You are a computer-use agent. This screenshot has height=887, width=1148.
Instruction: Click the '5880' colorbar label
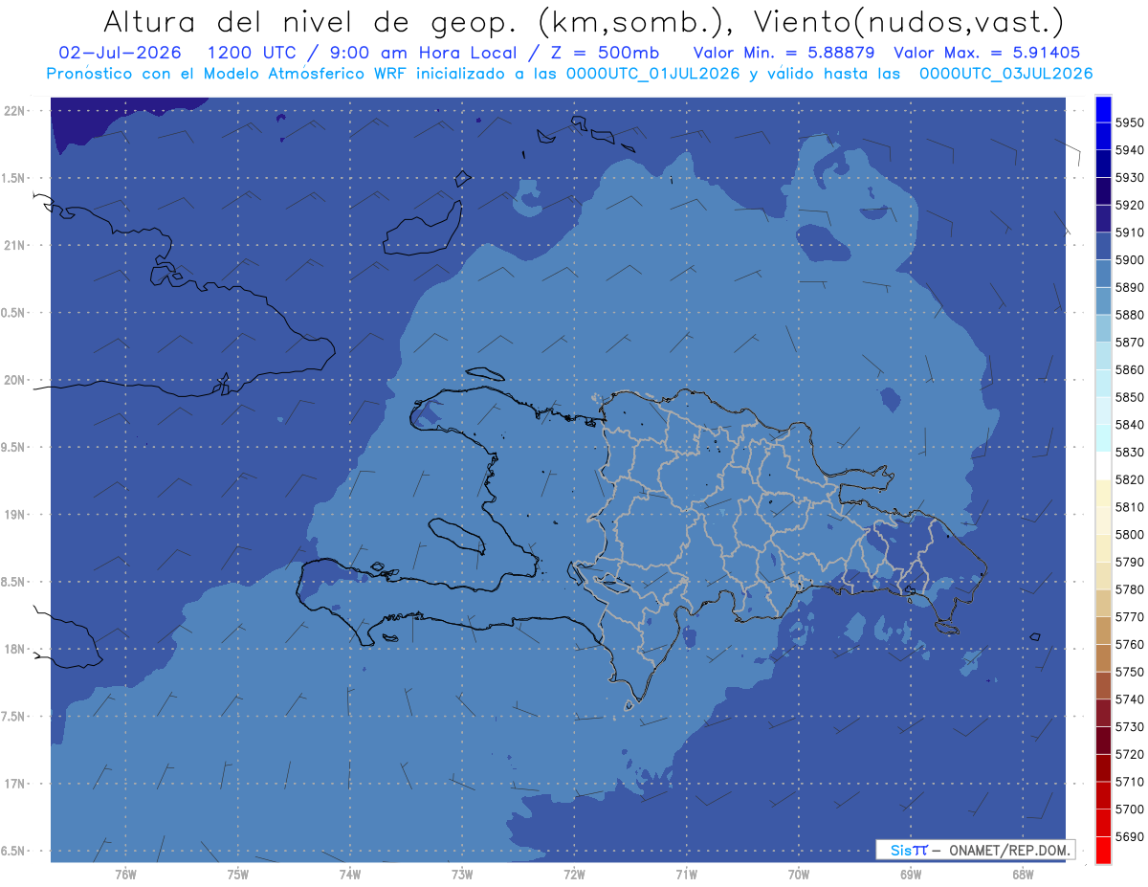coord(1129,315)
